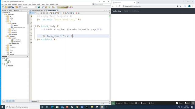Open a new browser tab with plus button
Screen dimensions: 195x109
pyautogui.click(x=138, y=3)
